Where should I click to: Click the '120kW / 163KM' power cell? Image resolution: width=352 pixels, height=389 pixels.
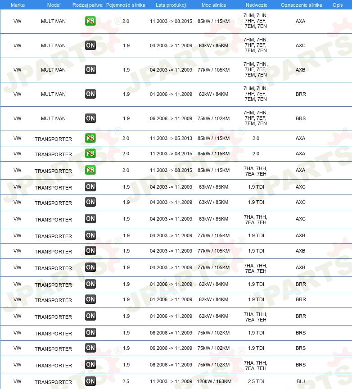coord(214,381)
